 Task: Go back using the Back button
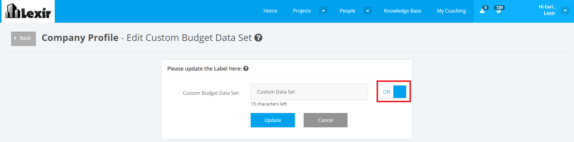(23, 39)
